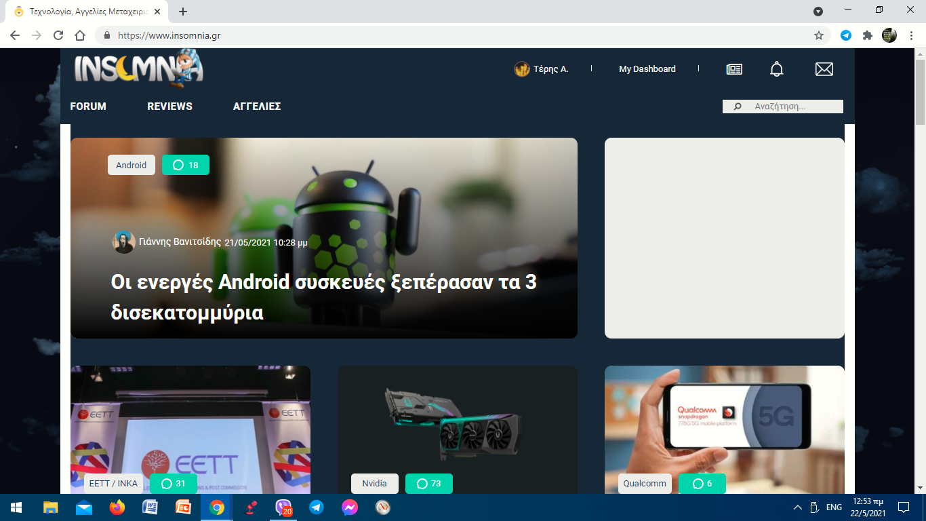Viewport: 926px width, 521px height.
Task: Open the REVIEWS menu
Action: (169, 107)
